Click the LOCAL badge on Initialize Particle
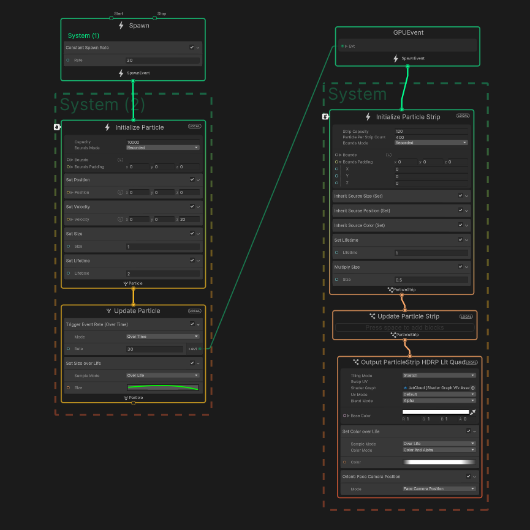 194,126
